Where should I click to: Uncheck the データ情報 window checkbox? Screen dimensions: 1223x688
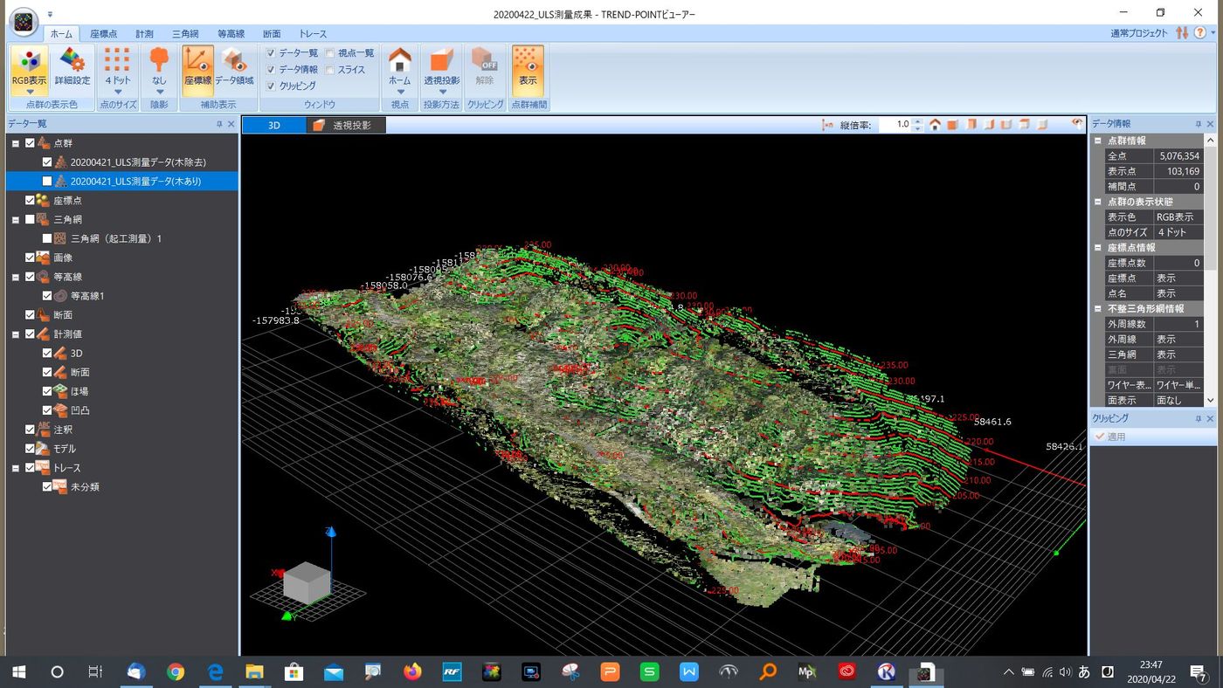pos(271,69)
